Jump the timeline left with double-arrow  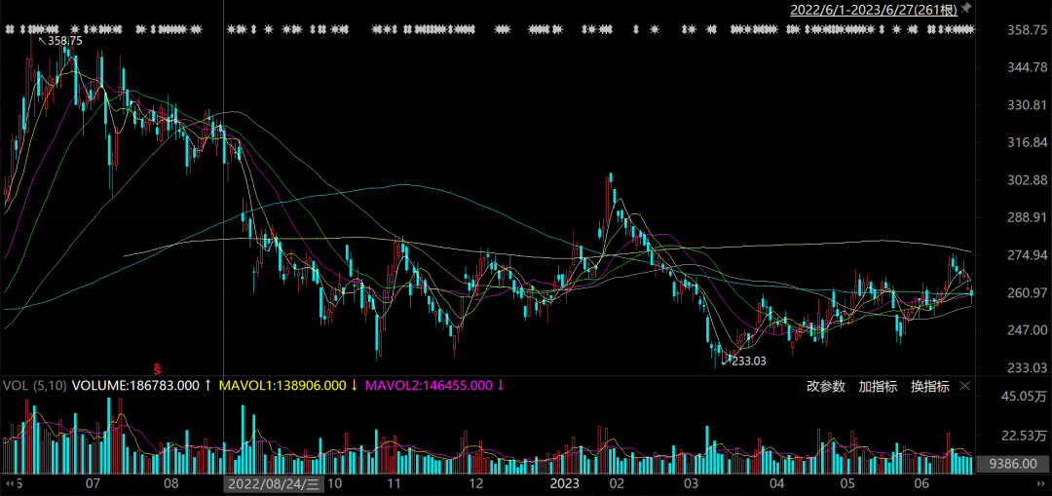(10, 484)
